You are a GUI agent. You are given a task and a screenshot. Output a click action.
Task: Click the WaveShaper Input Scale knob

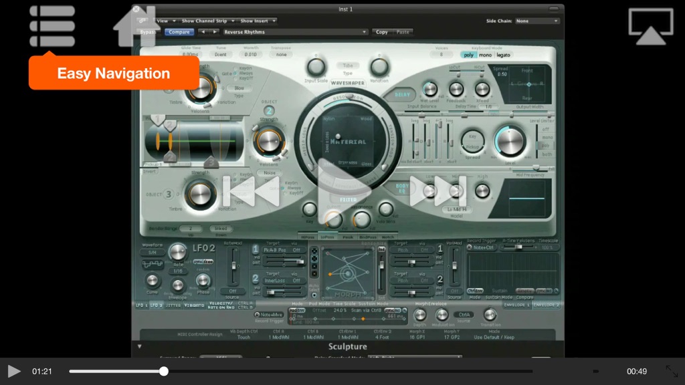(316, 68)
